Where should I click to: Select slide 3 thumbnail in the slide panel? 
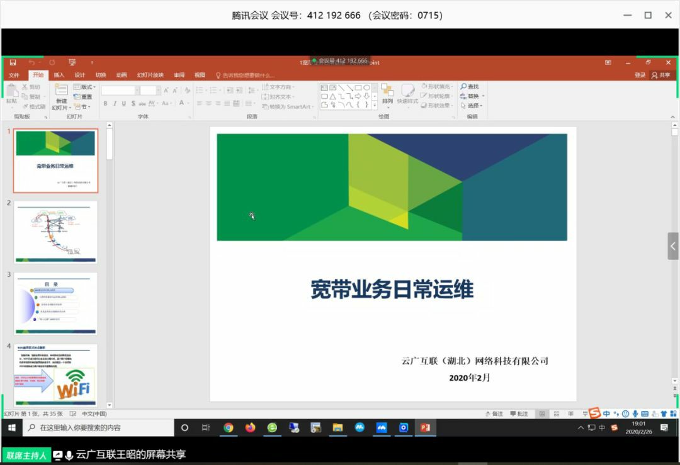tap(55, 303)
